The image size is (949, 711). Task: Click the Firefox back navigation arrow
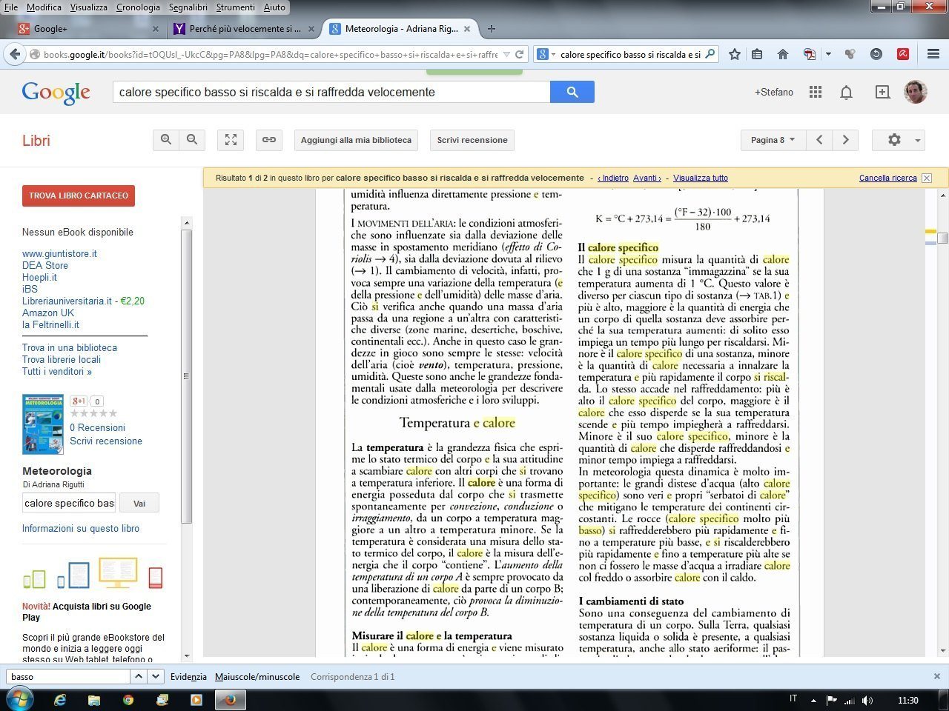(14, 54)
